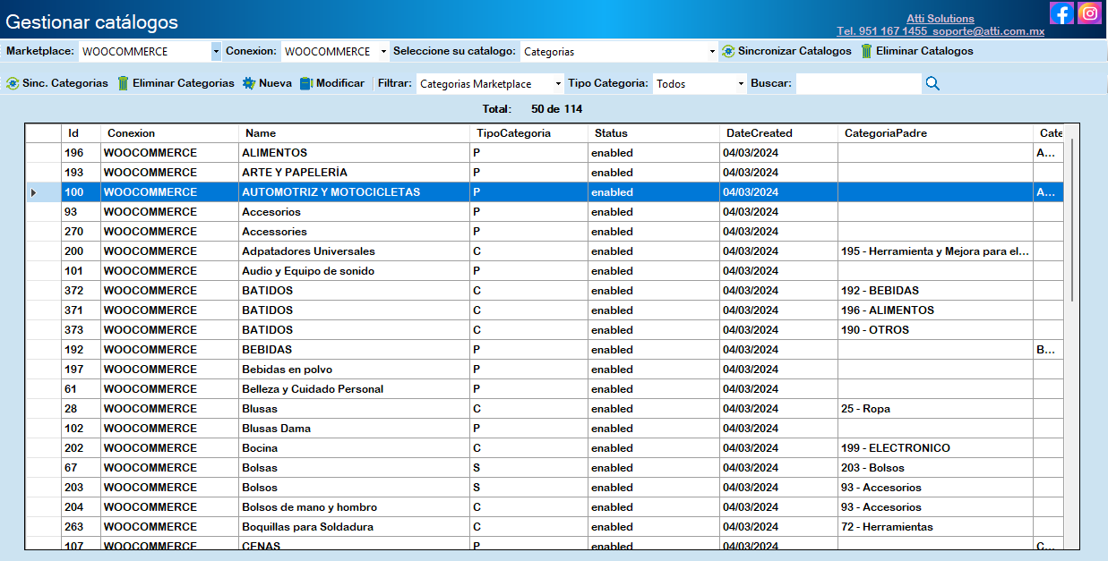Click the Nueva category icon
1108x561 pixels.
pyautogui.click(x=249, y=83)
